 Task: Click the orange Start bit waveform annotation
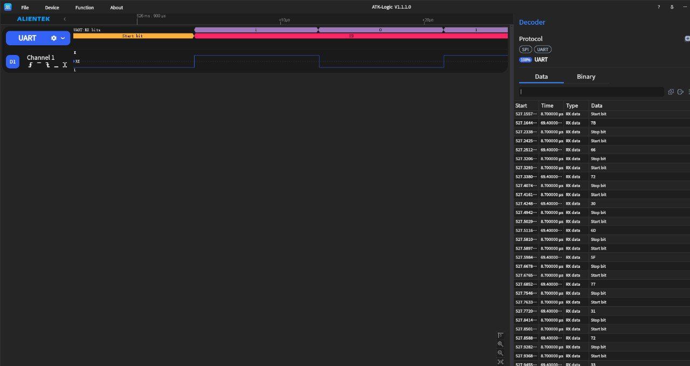click(133, 36)
